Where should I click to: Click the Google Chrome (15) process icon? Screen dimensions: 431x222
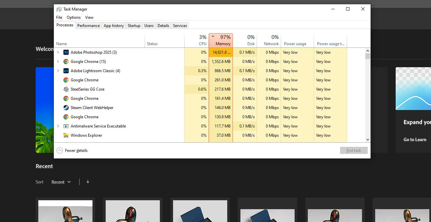coord(66,62)
